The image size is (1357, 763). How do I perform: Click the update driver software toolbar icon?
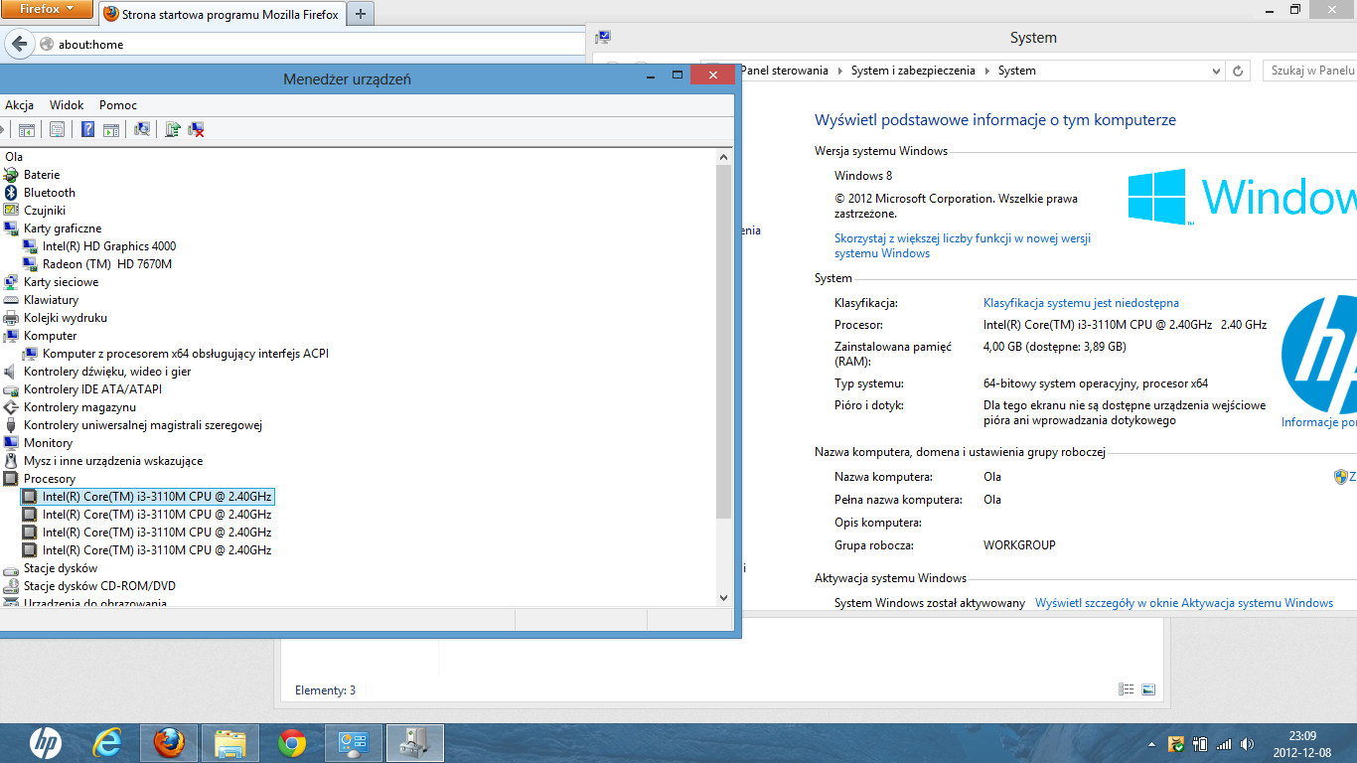[x=173, y=129]
